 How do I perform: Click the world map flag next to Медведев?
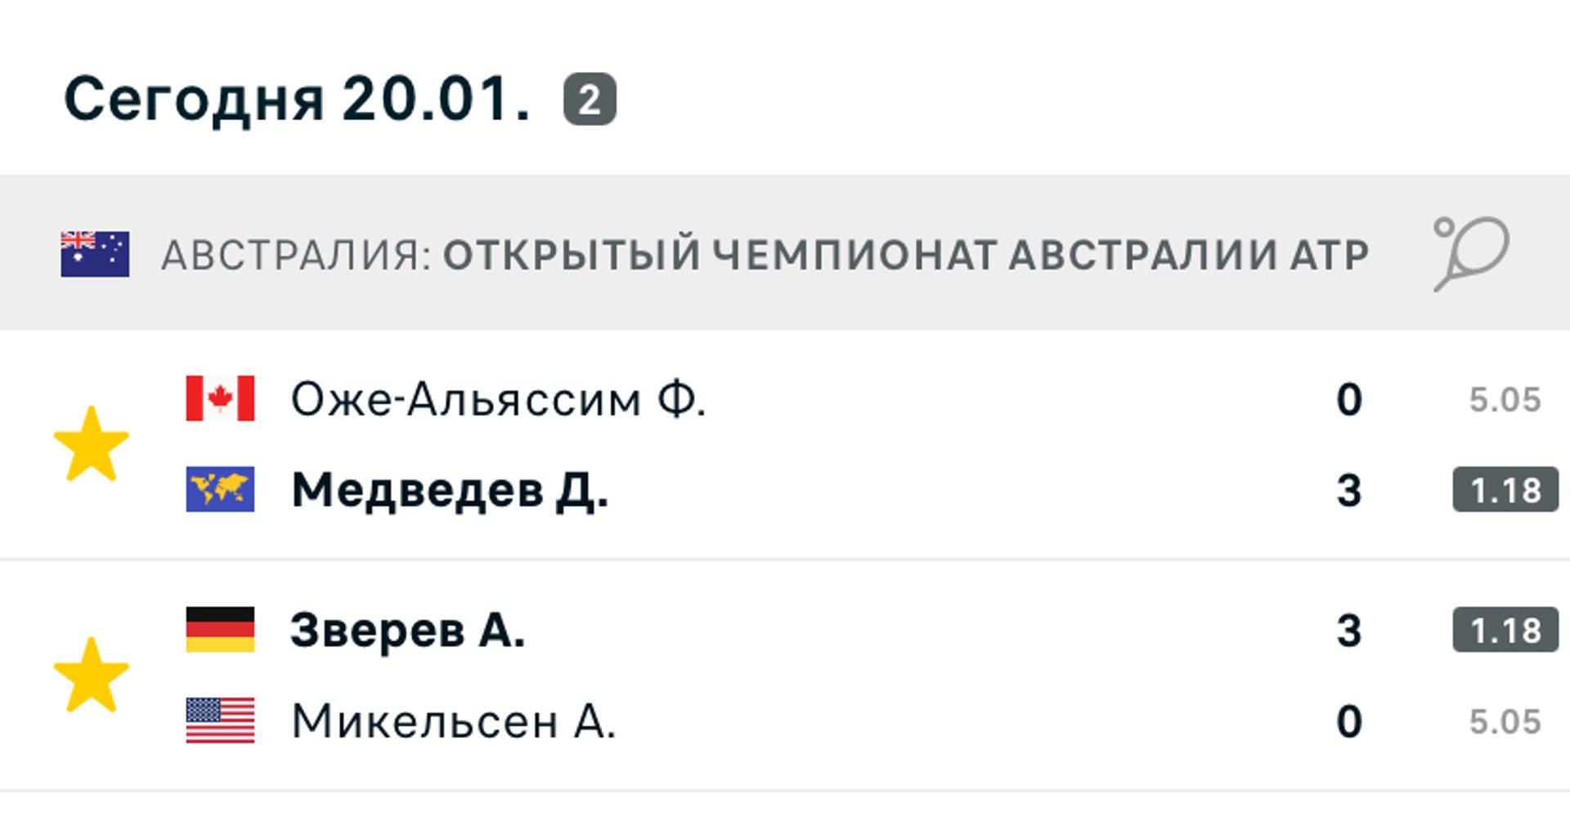[220, 489]
